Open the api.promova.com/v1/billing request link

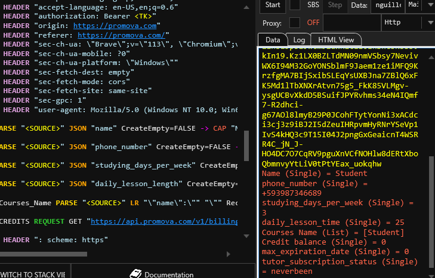click(x=164, y=221)
